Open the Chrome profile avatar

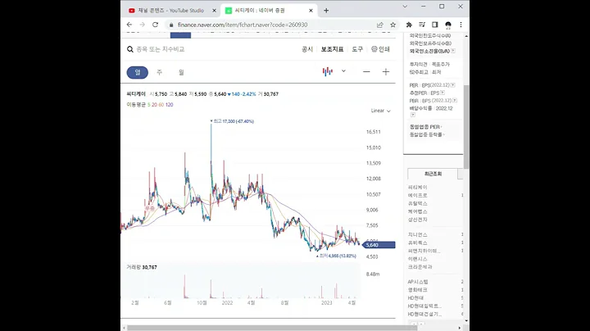(x=447, y=25)
